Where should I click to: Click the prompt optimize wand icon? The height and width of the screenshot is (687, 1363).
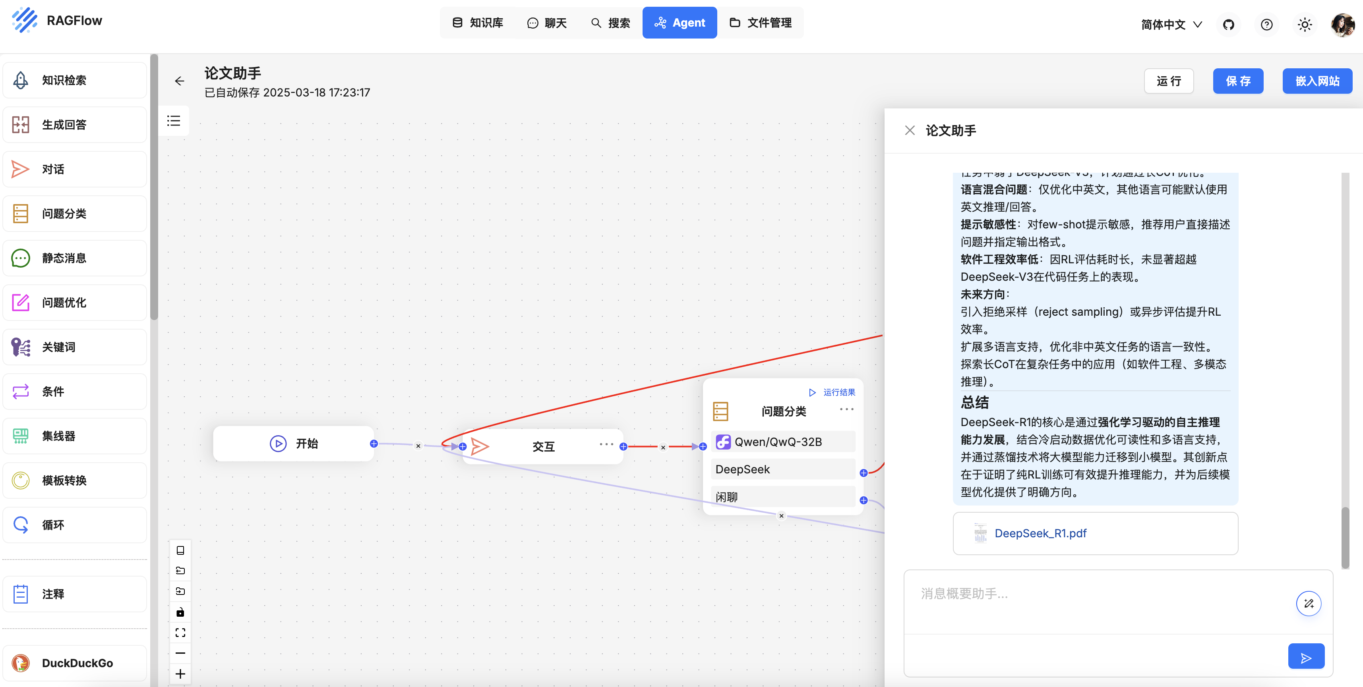1309,604
